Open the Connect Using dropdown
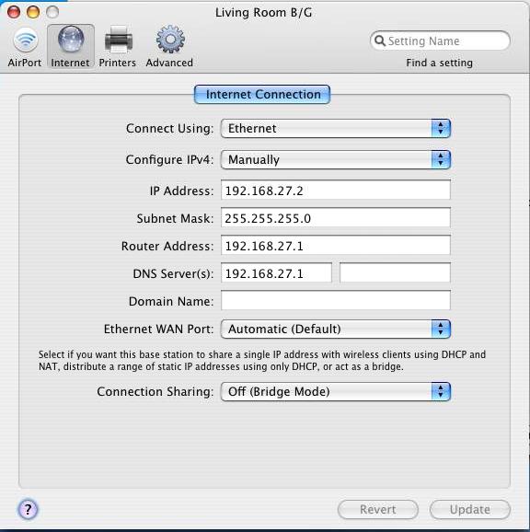 coord(335,128)
